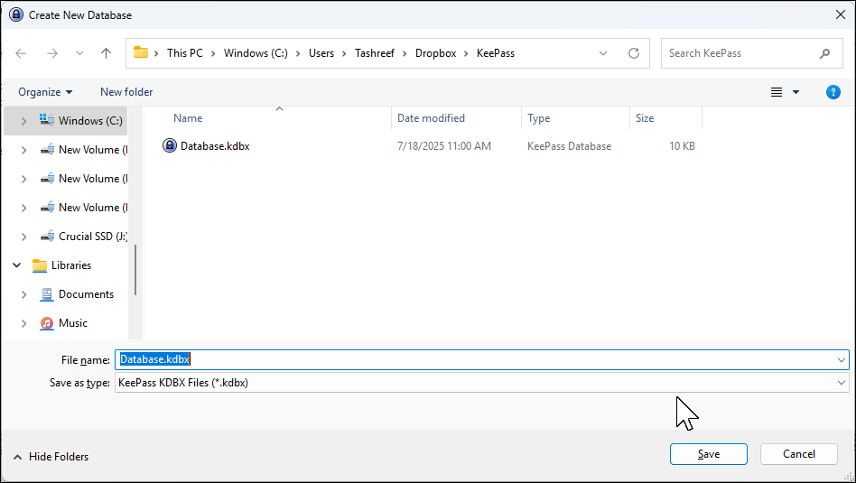Open the Help icon
856x483 pixels.
pos(833,92)
